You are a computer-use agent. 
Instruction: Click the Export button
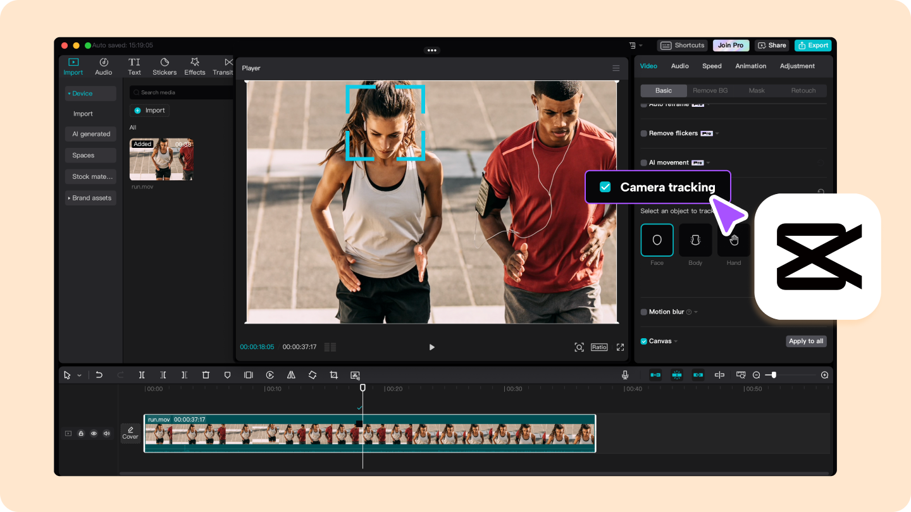(x=813, y=46)
